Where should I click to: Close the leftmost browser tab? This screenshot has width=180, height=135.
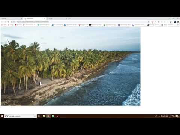pos(22,18)
